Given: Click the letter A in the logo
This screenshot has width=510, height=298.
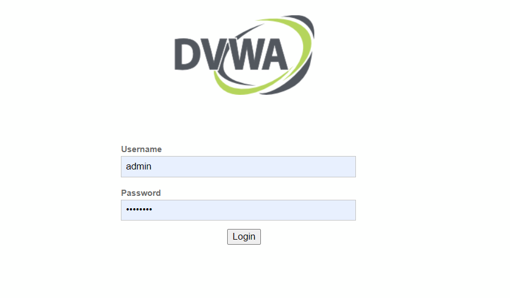Looking at the screenshot, I should [274, 54].
